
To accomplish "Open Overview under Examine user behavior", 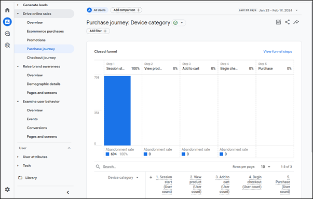I will pos(35,110).
